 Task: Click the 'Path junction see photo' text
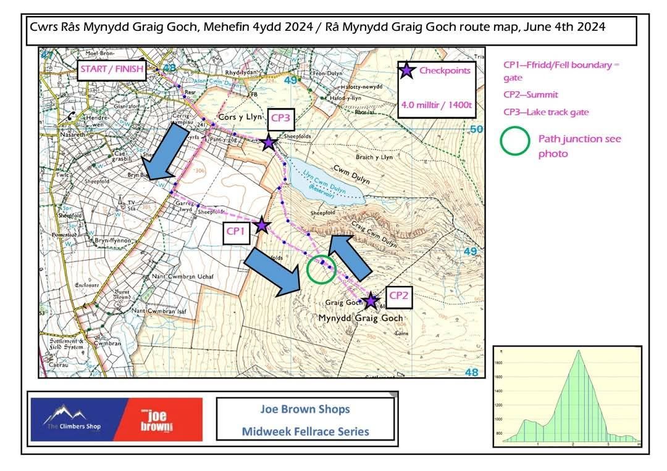click(579, 146)
